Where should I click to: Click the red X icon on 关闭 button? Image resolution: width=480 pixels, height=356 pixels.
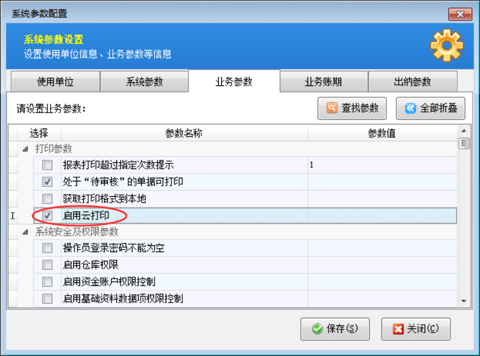(398, 329)
